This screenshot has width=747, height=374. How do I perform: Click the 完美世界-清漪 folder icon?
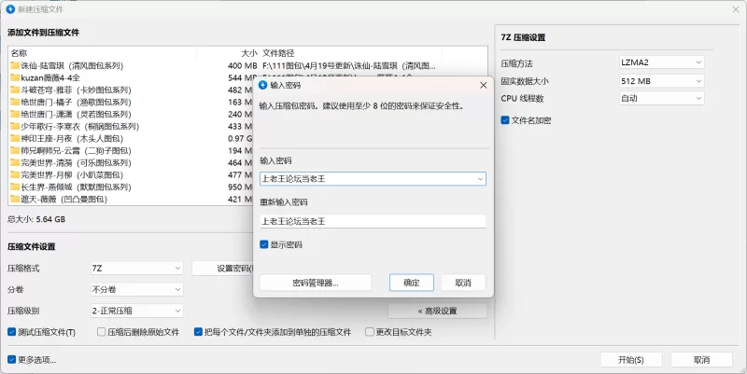15,162
